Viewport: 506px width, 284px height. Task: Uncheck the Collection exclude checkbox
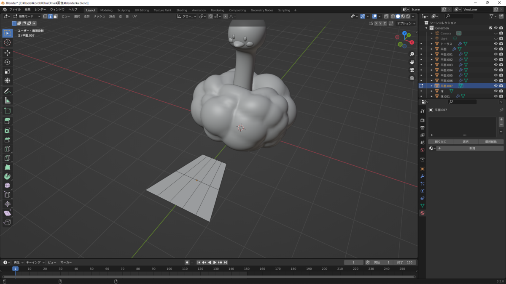coord(490,28)
